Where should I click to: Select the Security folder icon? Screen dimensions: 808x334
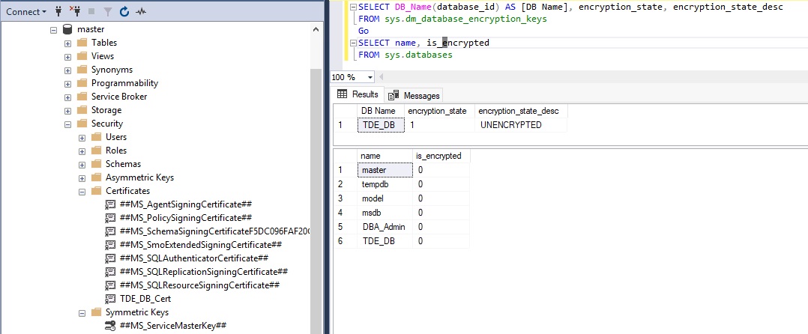point(82,124)
